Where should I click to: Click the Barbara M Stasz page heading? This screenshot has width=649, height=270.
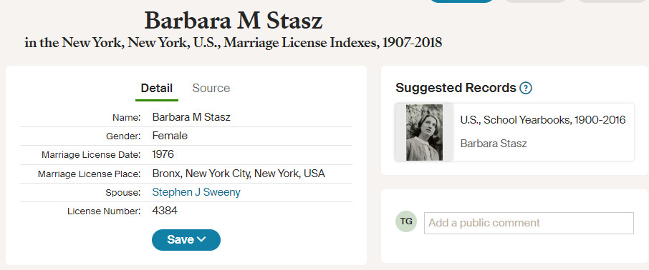[x=234, y=21]
